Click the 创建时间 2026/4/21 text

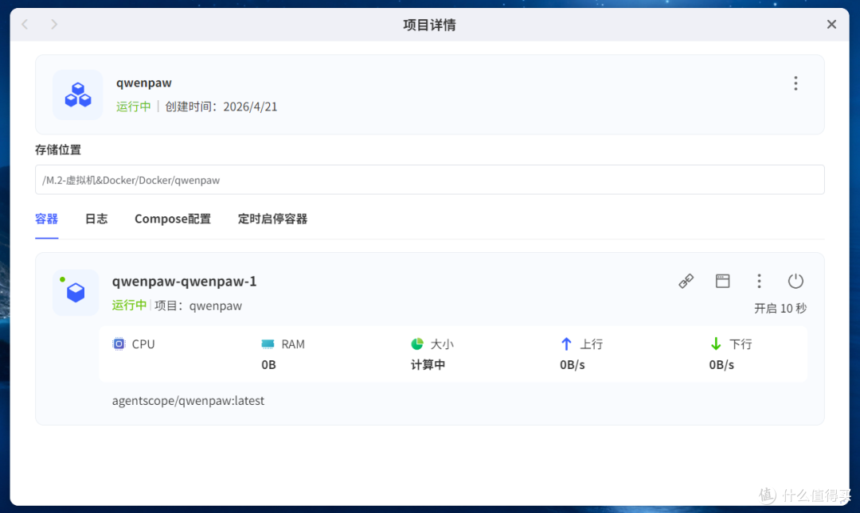point(221,107)
